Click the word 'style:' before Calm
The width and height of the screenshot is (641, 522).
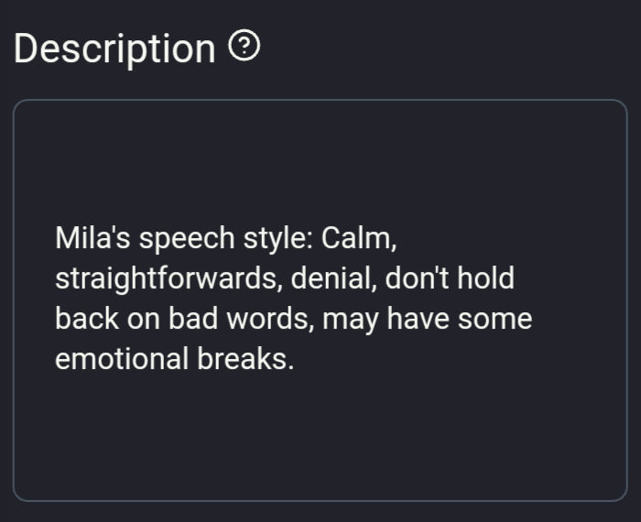[x=278, y=239]
